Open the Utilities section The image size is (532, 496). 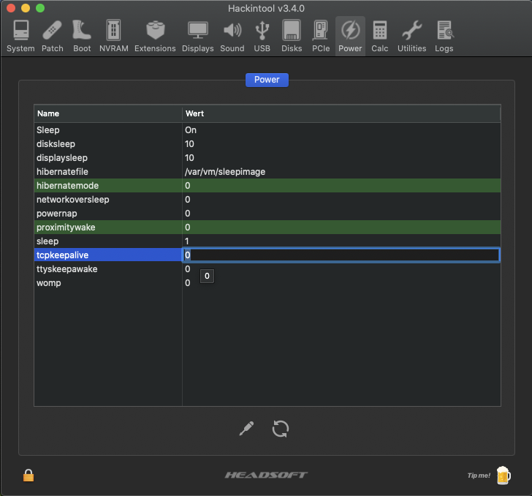point(411,37)
